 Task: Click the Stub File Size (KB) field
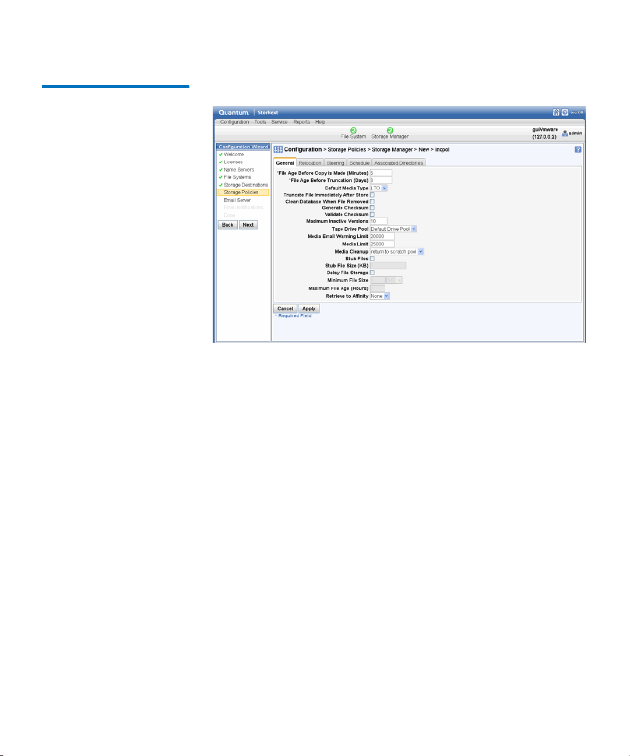[x=388, y=266]
